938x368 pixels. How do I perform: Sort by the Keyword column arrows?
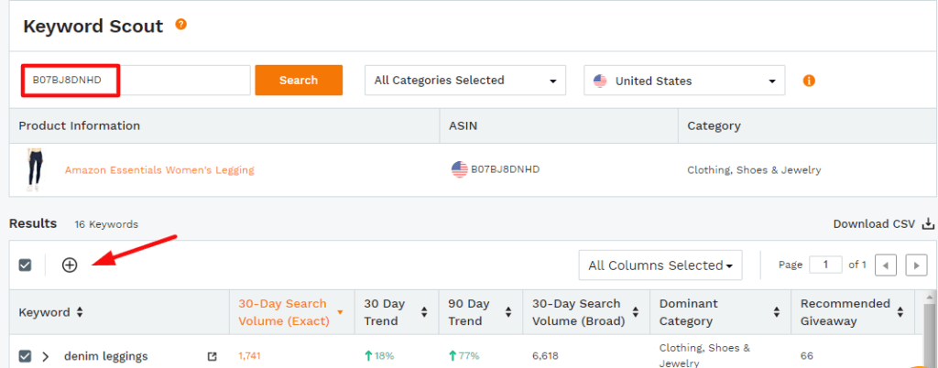pos(80,312)
